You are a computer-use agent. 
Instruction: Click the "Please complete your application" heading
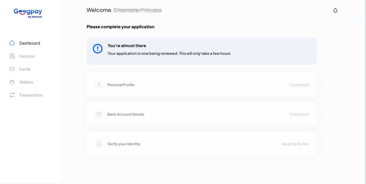120,27
